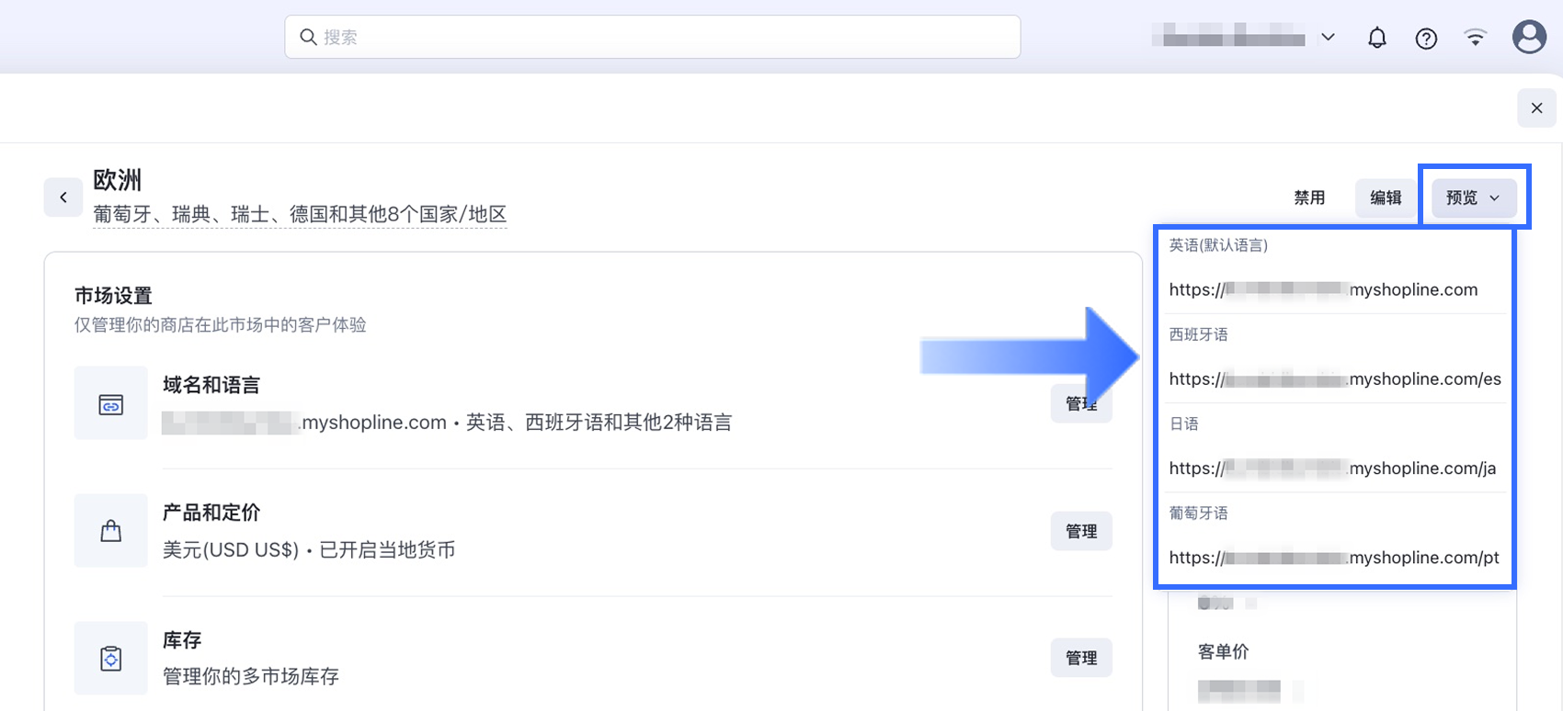
Task: Click 管理 for 库存
Action: tap(1081, 658)
